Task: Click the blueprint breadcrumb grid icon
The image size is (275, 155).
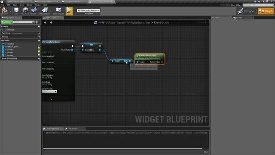Action: 95,22
